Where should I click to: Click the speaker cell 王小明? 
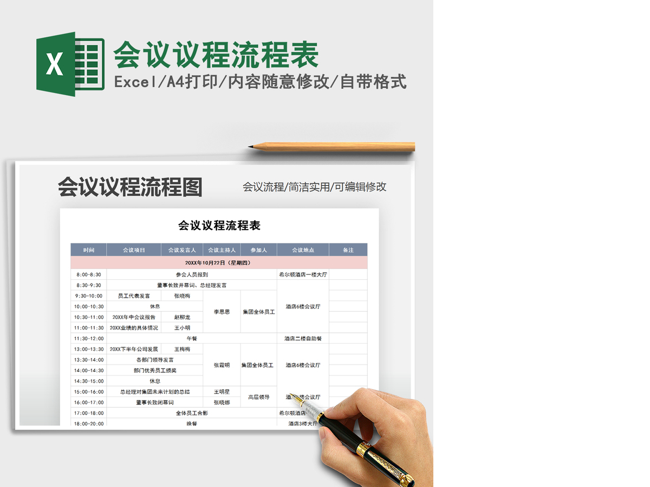coord(182,328)
